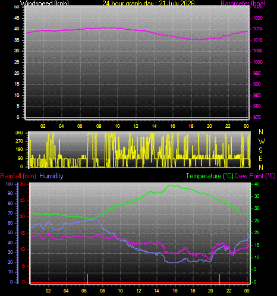
Task: Click hour 20 under the temperature graph
Action: [x=210, y=291]
